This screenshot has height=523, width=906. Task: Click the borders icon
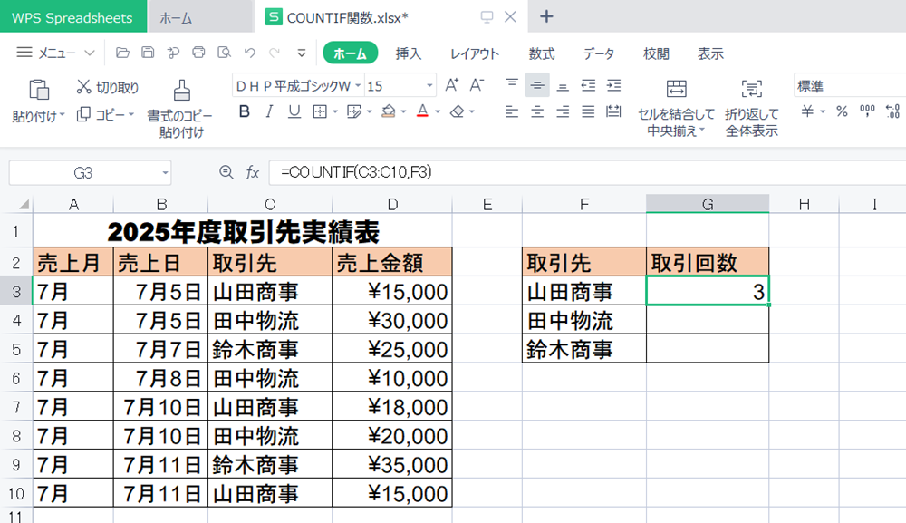coord(320,111)
